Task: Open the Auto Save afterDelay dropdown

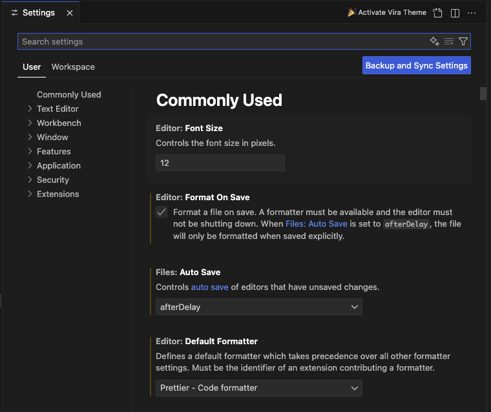Action: (259, 307)
